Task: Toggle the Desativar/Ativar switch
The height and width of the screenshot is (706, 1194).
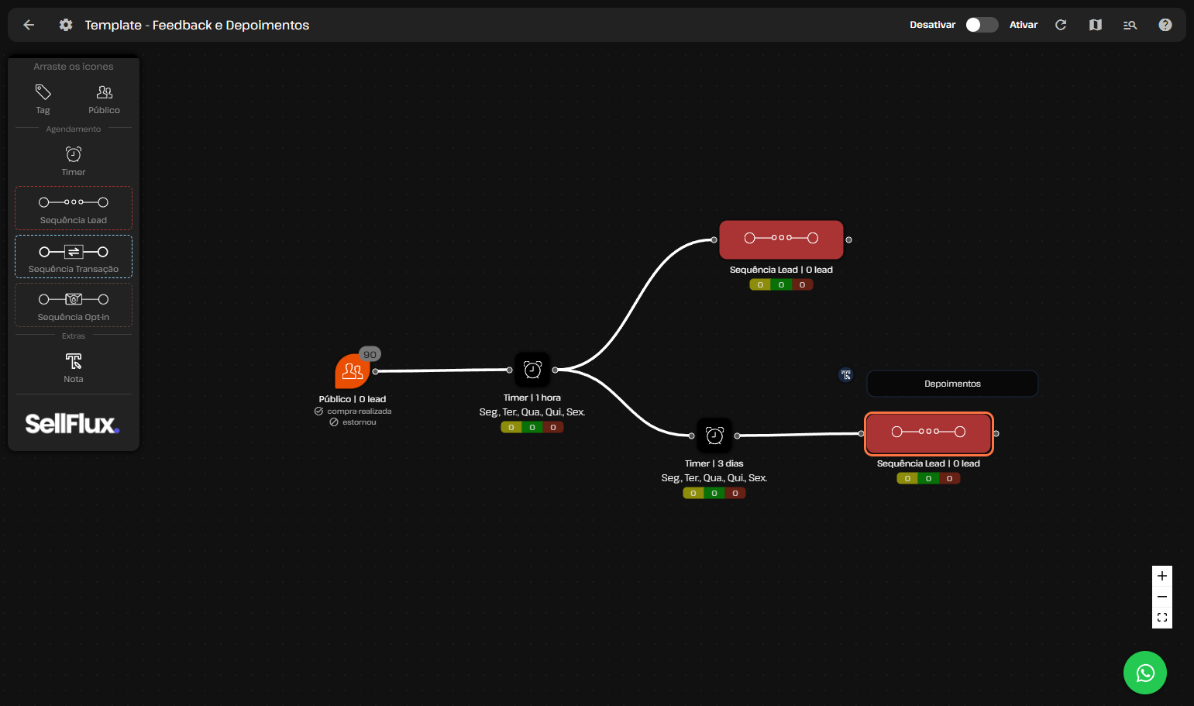Action: [981, 25]
